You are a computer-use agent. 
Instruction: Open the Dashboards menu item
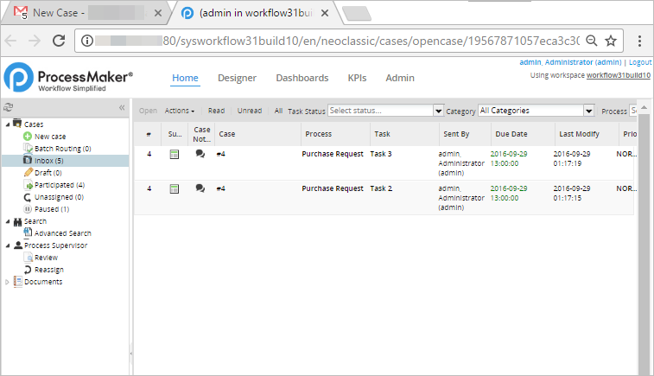click(302, 78)
